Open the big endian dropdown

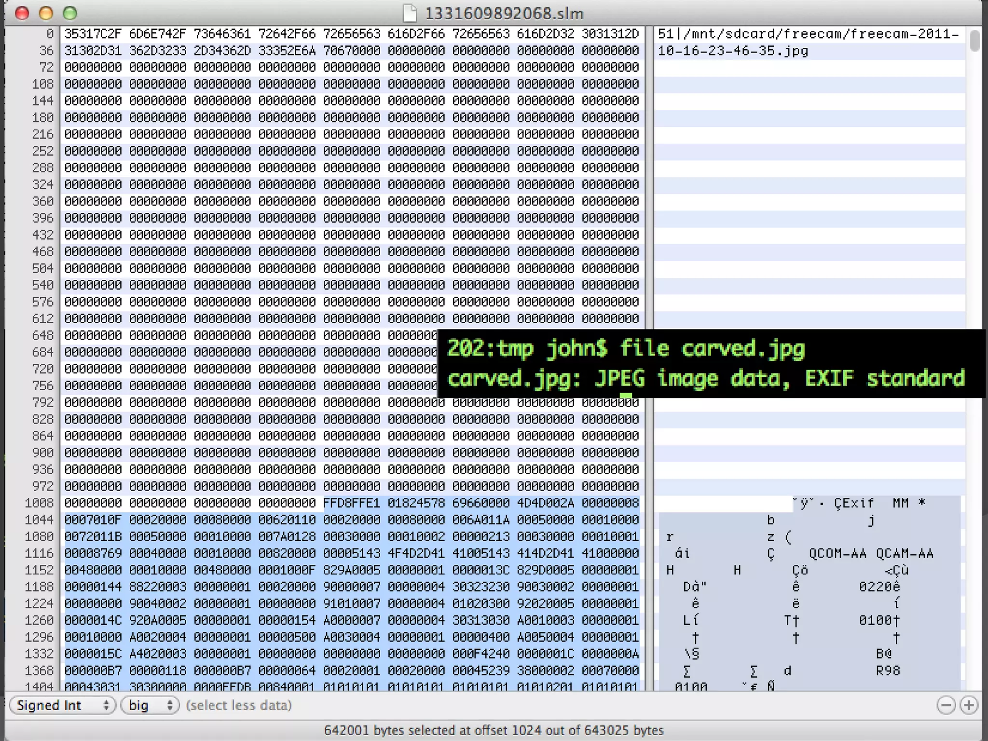pyautogui.click(x=150, y=705)
